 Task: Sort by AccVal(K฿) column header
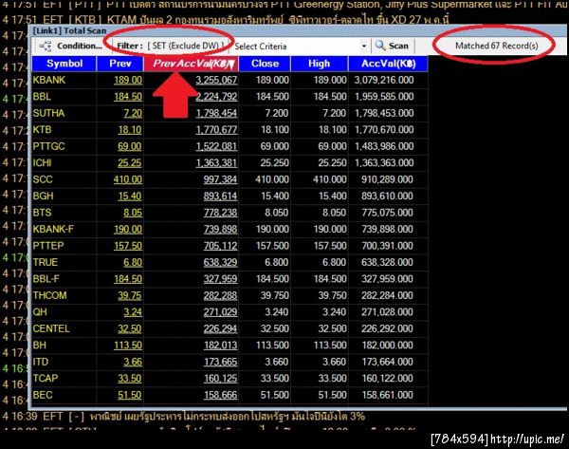click(x=388, y=64)
